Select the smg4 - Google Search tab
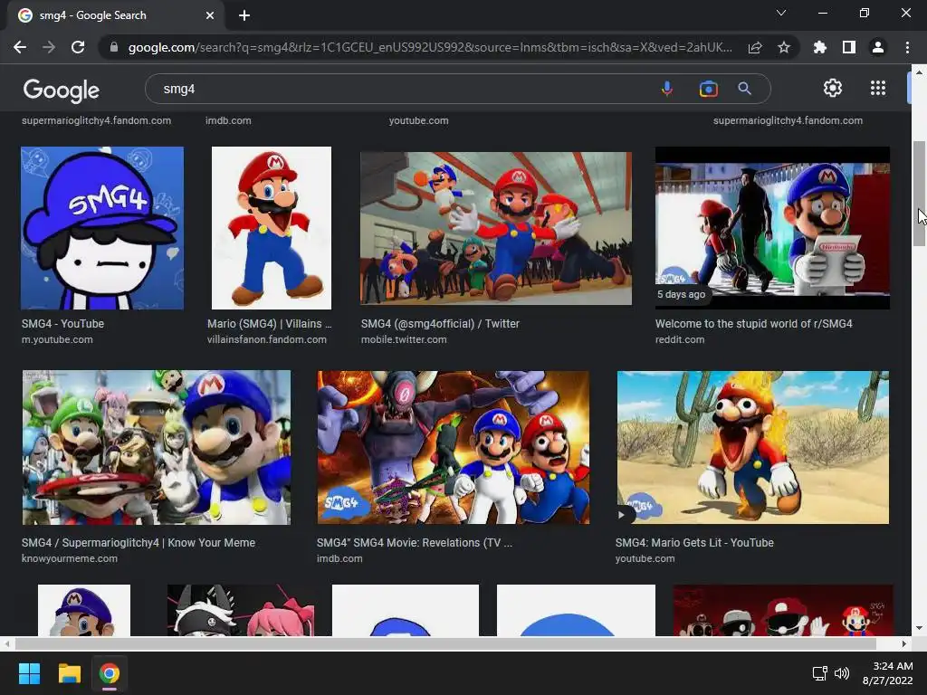This screenshot has height=695, width=927. click(x=115, y=15)
